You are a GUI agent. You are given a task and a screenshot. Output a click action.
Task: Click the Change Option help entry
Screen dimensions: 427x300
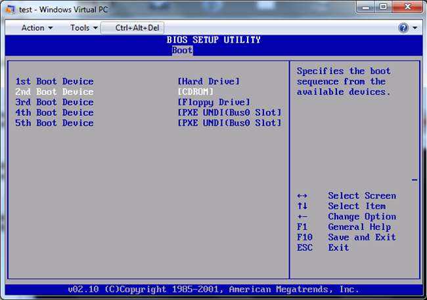click(x=346, y=216)
